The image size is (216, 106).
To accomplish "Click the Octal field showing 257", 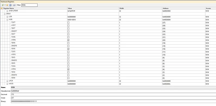I will [x=113, y=98].
